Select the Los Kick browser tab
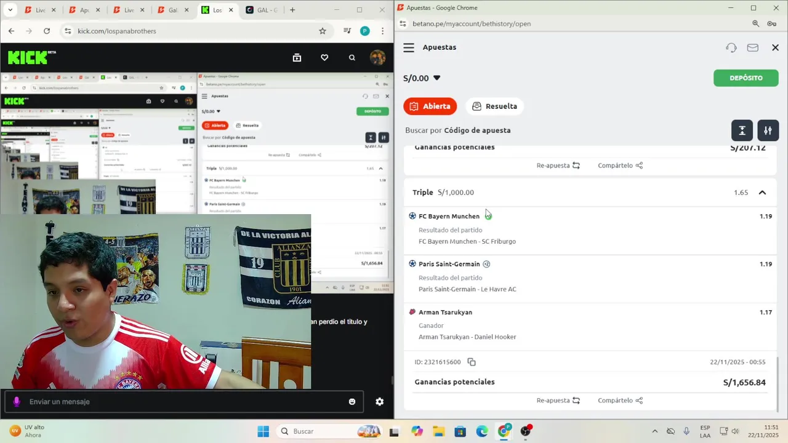 click(x=217, y=10)
